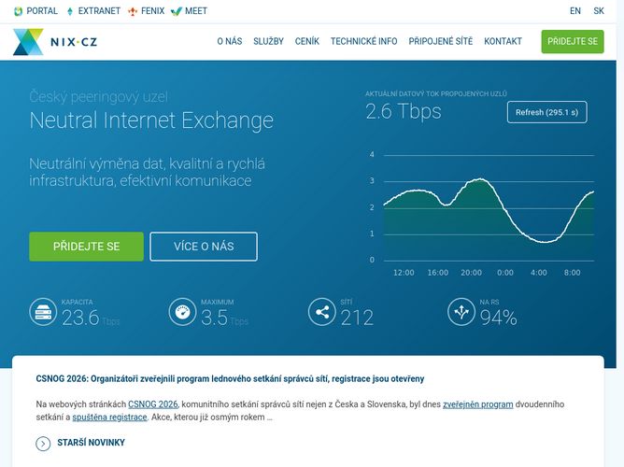Open the KONTAKT menu item
The height and width of the screenshot is (467, 624).
click(503, 41)
